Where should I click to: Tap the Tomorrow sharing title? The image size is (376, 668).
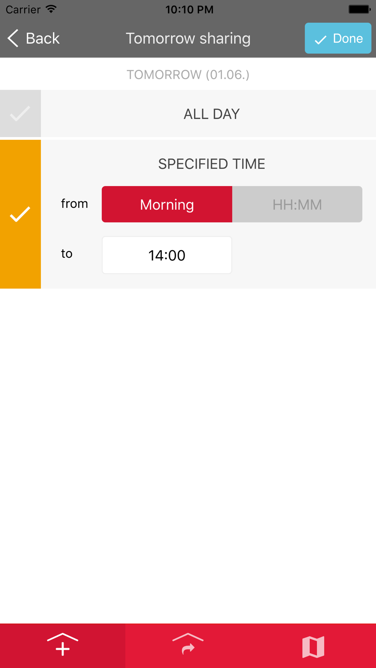click(x=188, y=38)
